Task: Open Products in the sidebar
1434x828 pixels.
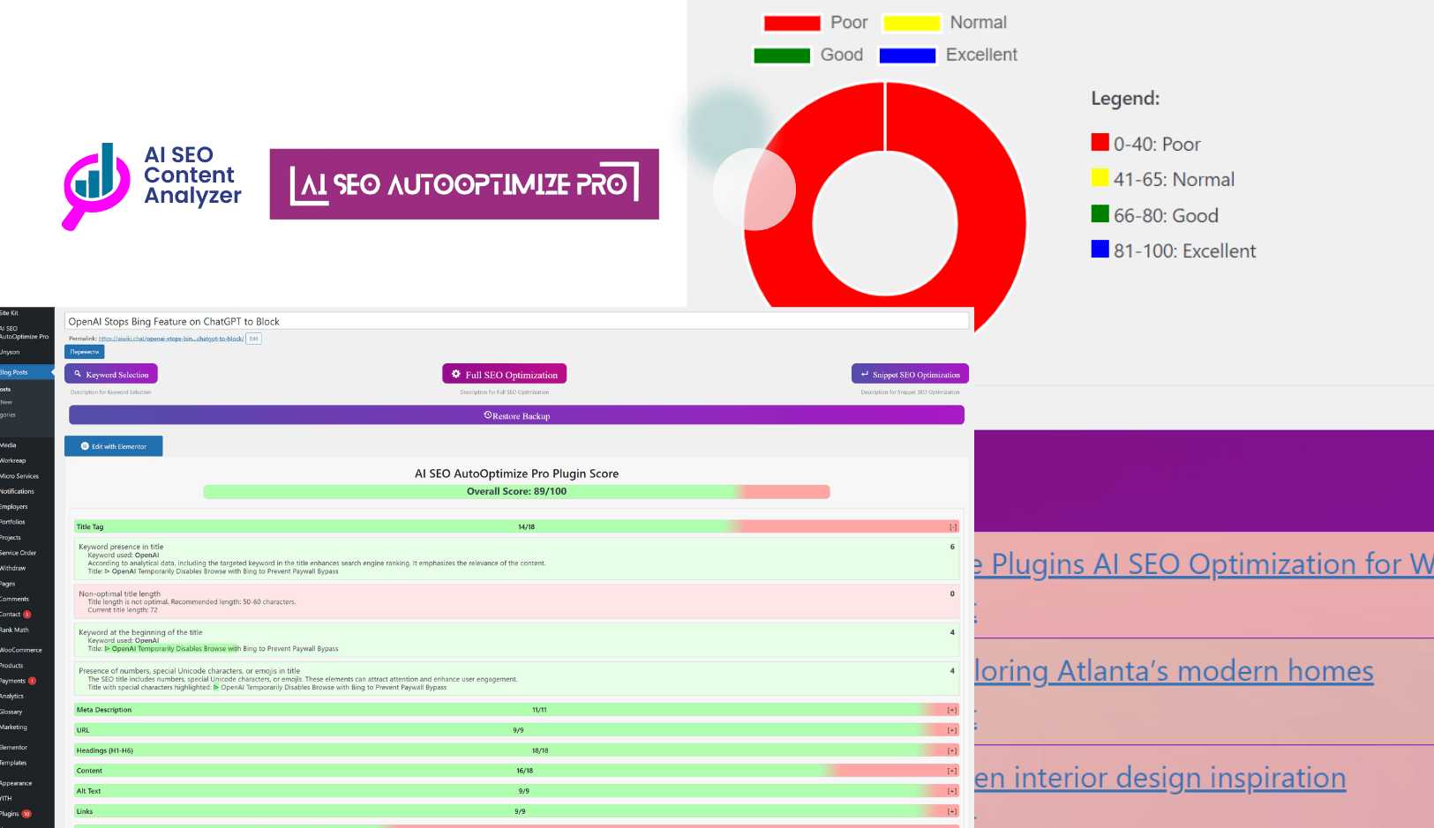Action: [11, 666]
